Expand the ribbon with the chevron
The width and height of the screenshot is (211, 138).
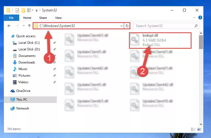[194, 18]
